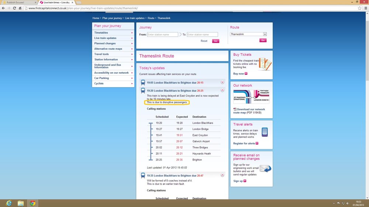The height and width of the screenshot is (207, 369).
Task: Open the Chrome menu icon
Action: [366, 8]
